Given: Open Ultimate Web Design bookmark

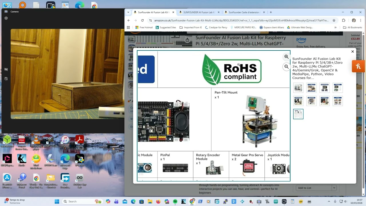Looking at the screenshot, I should click(300, 27).
